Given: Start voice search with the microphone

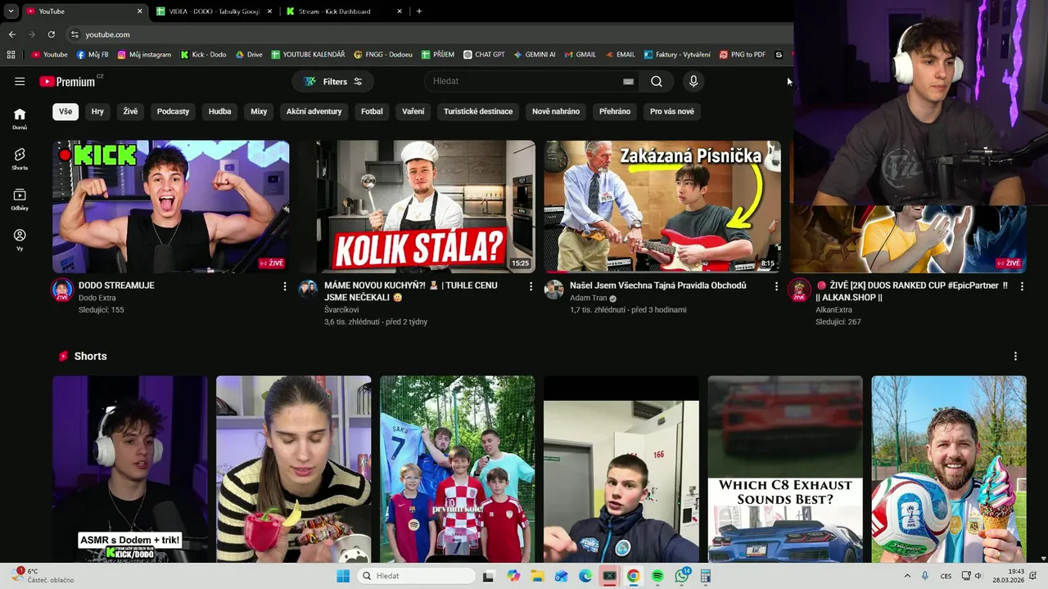Looking at the screenshot, I should point(693,81).
